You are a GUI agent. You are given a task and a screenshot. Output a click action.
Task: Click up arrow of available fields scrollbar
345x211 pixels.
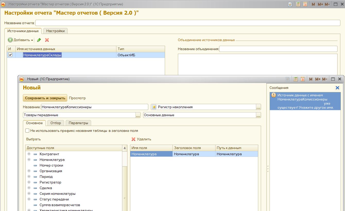pyautogui.click(x=125, y=148)
